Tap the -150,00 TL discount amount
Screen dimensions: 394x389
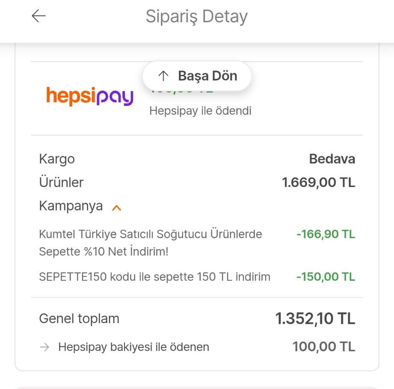[326, 277]
